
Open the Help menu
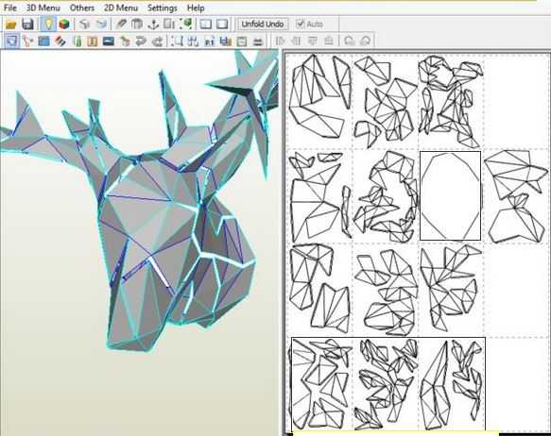pos(196,8)
